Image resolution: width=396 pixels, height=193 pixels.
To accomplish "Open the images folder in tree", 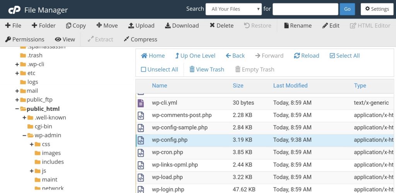I will pyautogui.click(x=48, y=153).
